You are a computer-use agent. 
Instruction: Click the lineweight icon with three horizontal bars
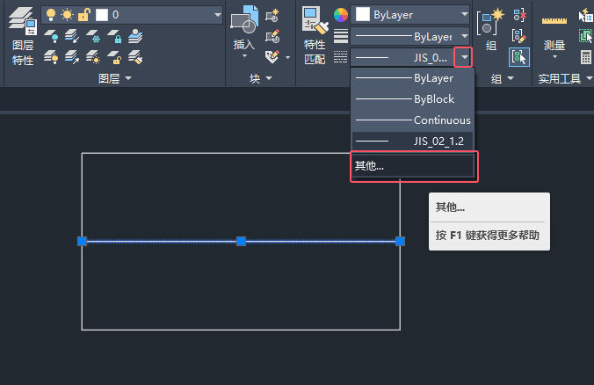coord(341,36)
